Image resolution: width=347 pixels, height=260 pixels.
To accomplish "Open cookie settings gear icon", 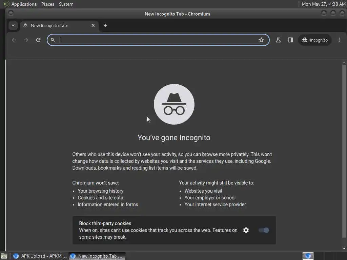I will (246, 230).
